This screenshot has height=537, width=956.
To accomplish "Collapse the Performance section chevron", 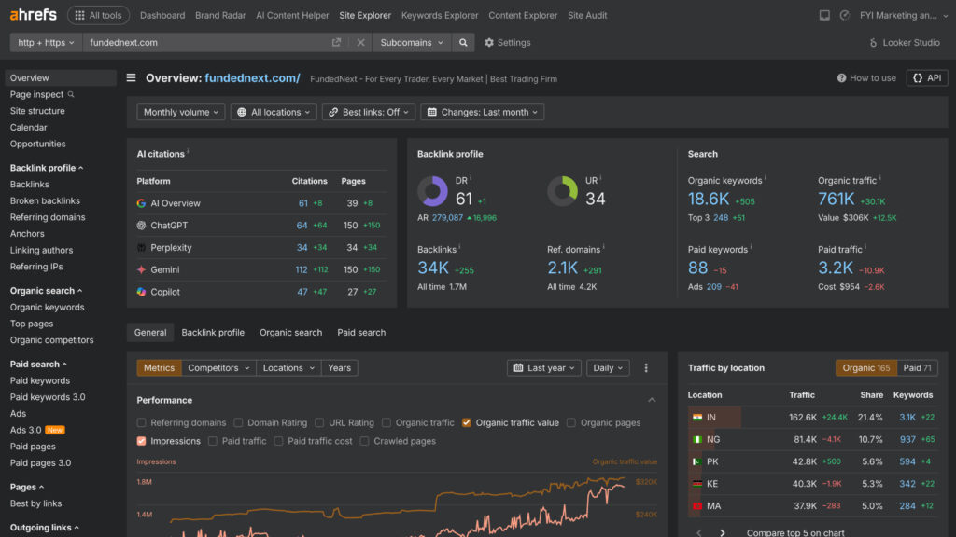I will 652,400.
